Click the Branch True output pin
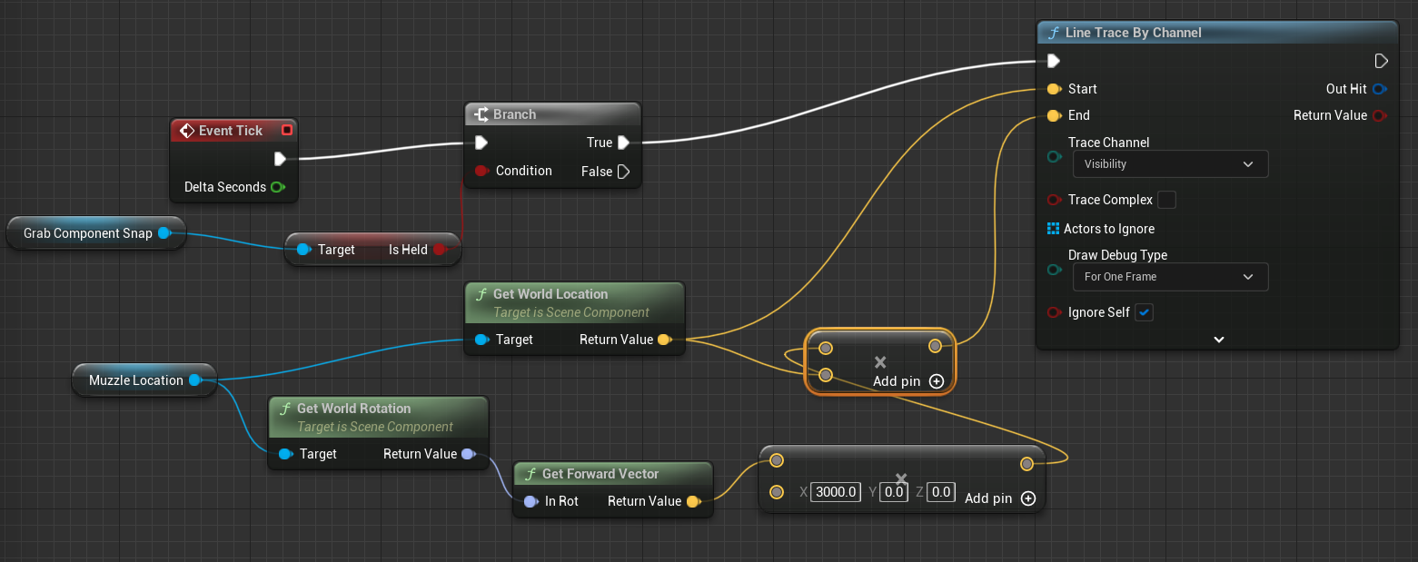 tap(623, 143)
